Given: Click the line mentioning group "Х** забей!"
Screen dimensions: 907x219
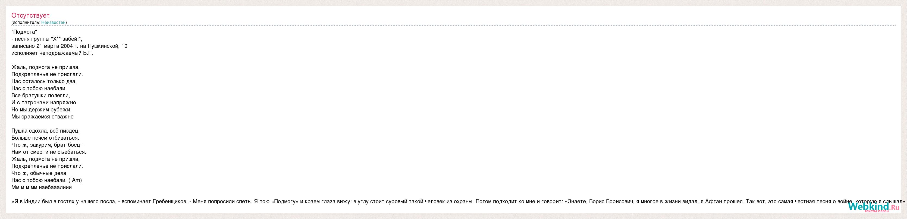Looking at the screenshot, I should tap(46, 39).
